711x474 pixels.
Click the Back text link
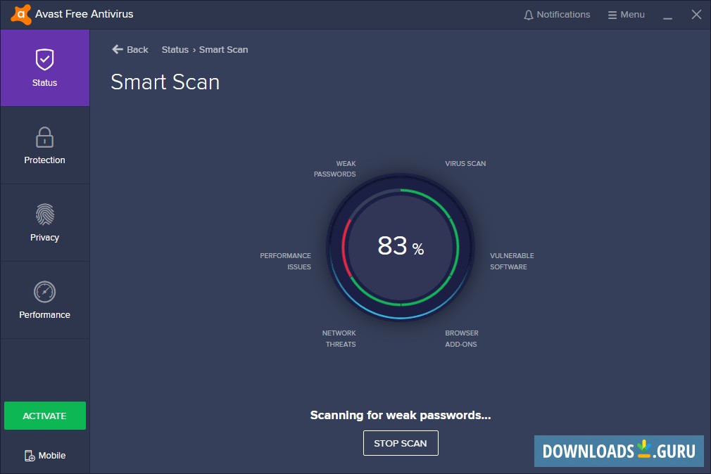tap(137, 49)
